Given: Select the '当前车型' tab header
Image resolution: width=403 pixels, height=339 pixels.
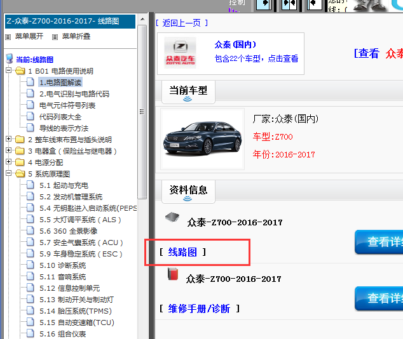Looking at the screenshot, I should pos(188,92).
